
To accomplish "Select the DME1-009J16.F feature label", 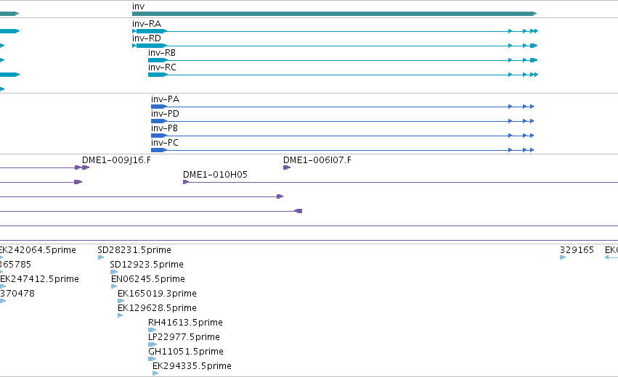I will [116, 160].
